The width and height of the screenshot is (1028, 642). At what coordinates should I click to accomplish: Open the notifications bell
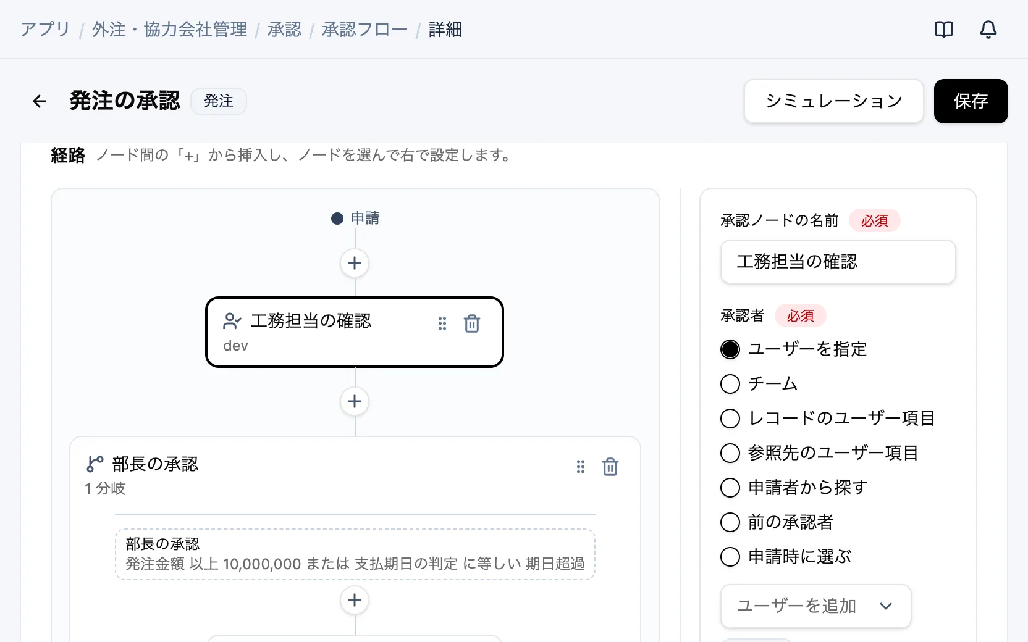pyautogui.click(x=988, y=30)
